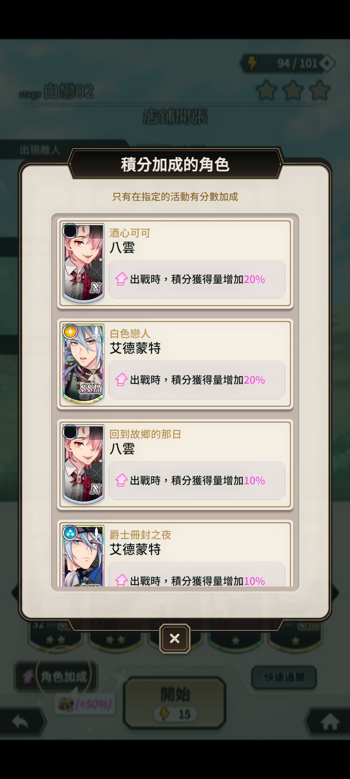Screen dimensions: 350x779
Task: Tap the pink arrow icon in 白色戀人 row
Action: 121,379
